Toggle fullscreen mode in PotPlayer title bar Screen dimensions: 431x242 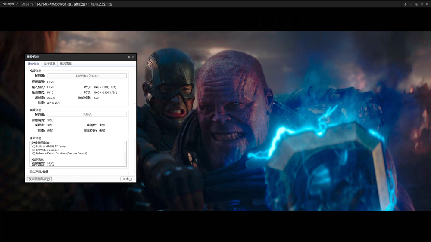point(422,4)
